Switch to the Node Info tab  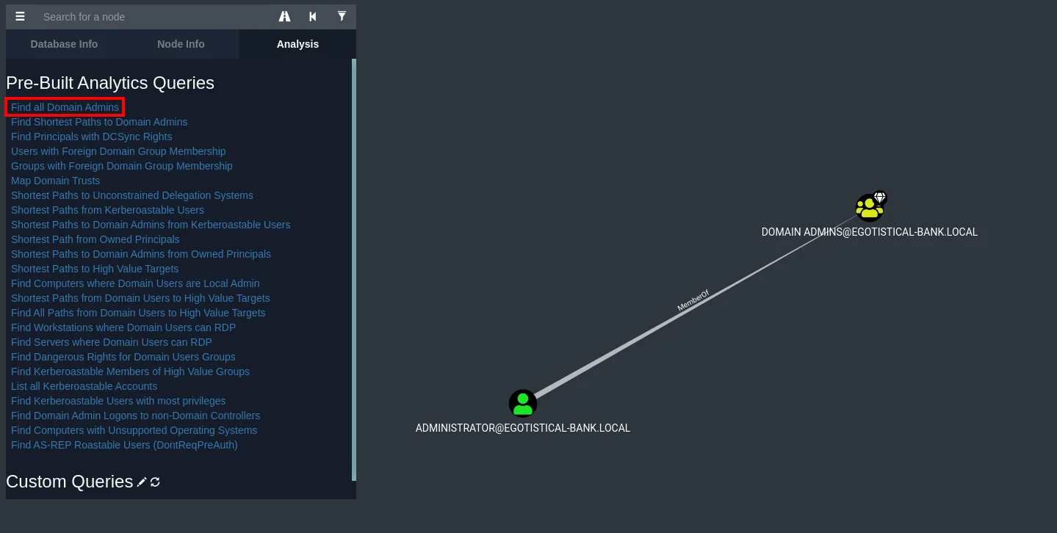click(181, 44)
